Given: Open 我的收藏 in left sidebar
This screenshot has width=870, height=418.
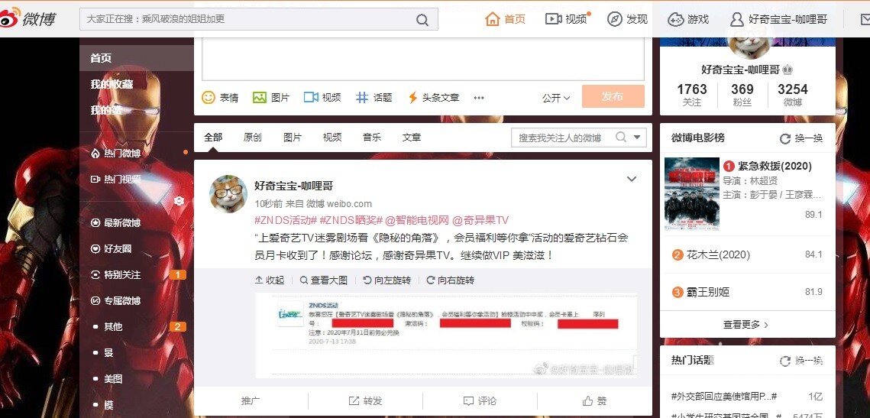Looking at the screenshot, I should (x=112, y=84).
